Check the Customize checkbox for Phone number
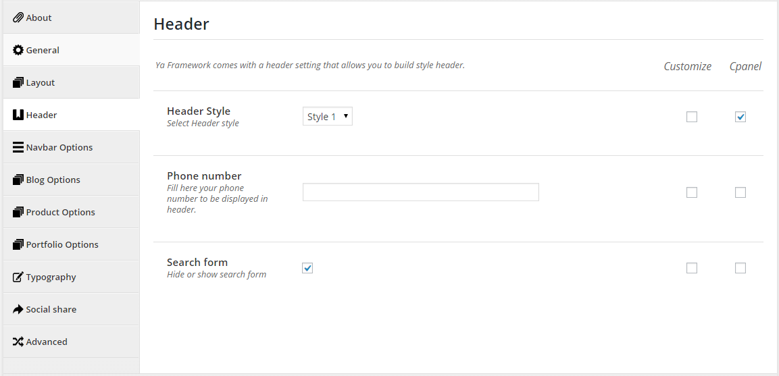 [x=692, y=192]
